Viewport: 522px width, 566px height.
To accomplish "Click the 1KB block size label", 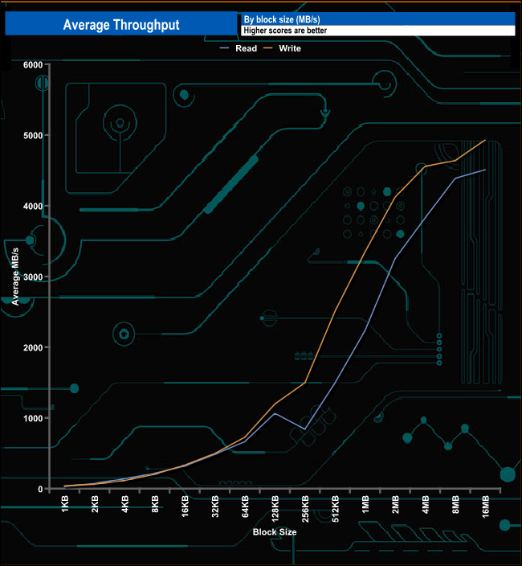I will click(65, 508).
